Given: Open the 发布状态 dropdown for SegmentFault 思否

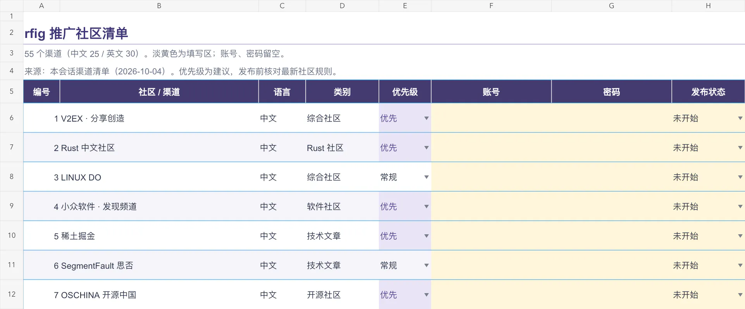Looking at the screenshot, I should pyautogui.click(x=740, y=265).
